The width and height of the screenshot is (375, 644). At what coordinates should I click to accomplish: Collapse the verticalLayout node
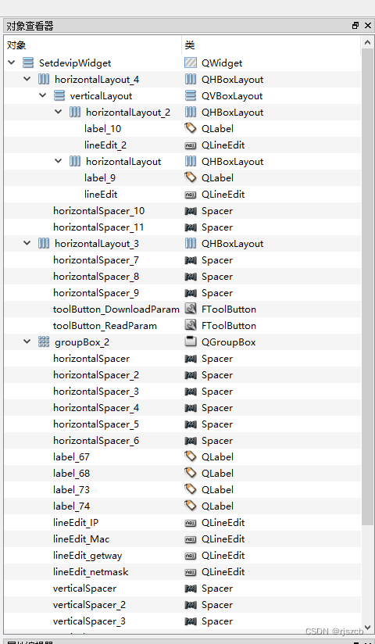43,95
